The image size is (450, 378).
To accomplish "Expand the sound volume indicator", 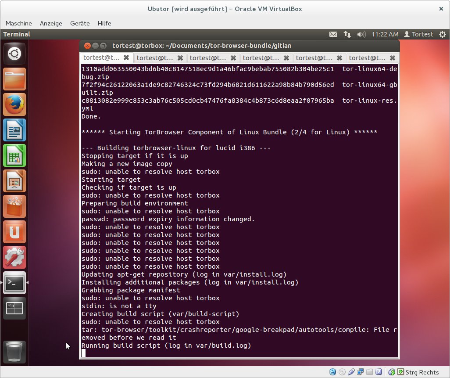I will click(x=361, y=34).
